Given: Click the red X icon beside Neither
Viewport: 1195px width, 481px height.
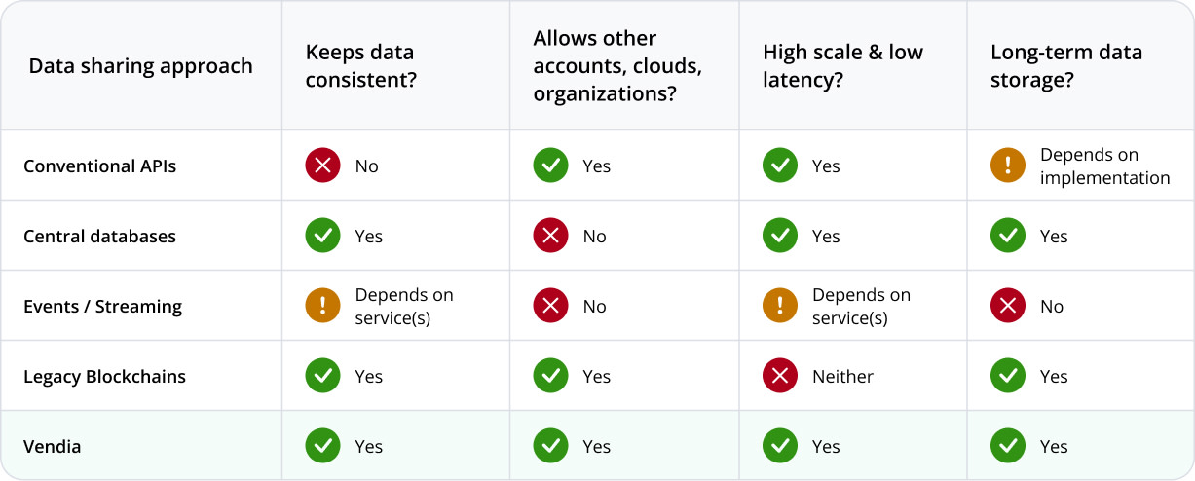Looking at the screenshot, I should [780, 376].
